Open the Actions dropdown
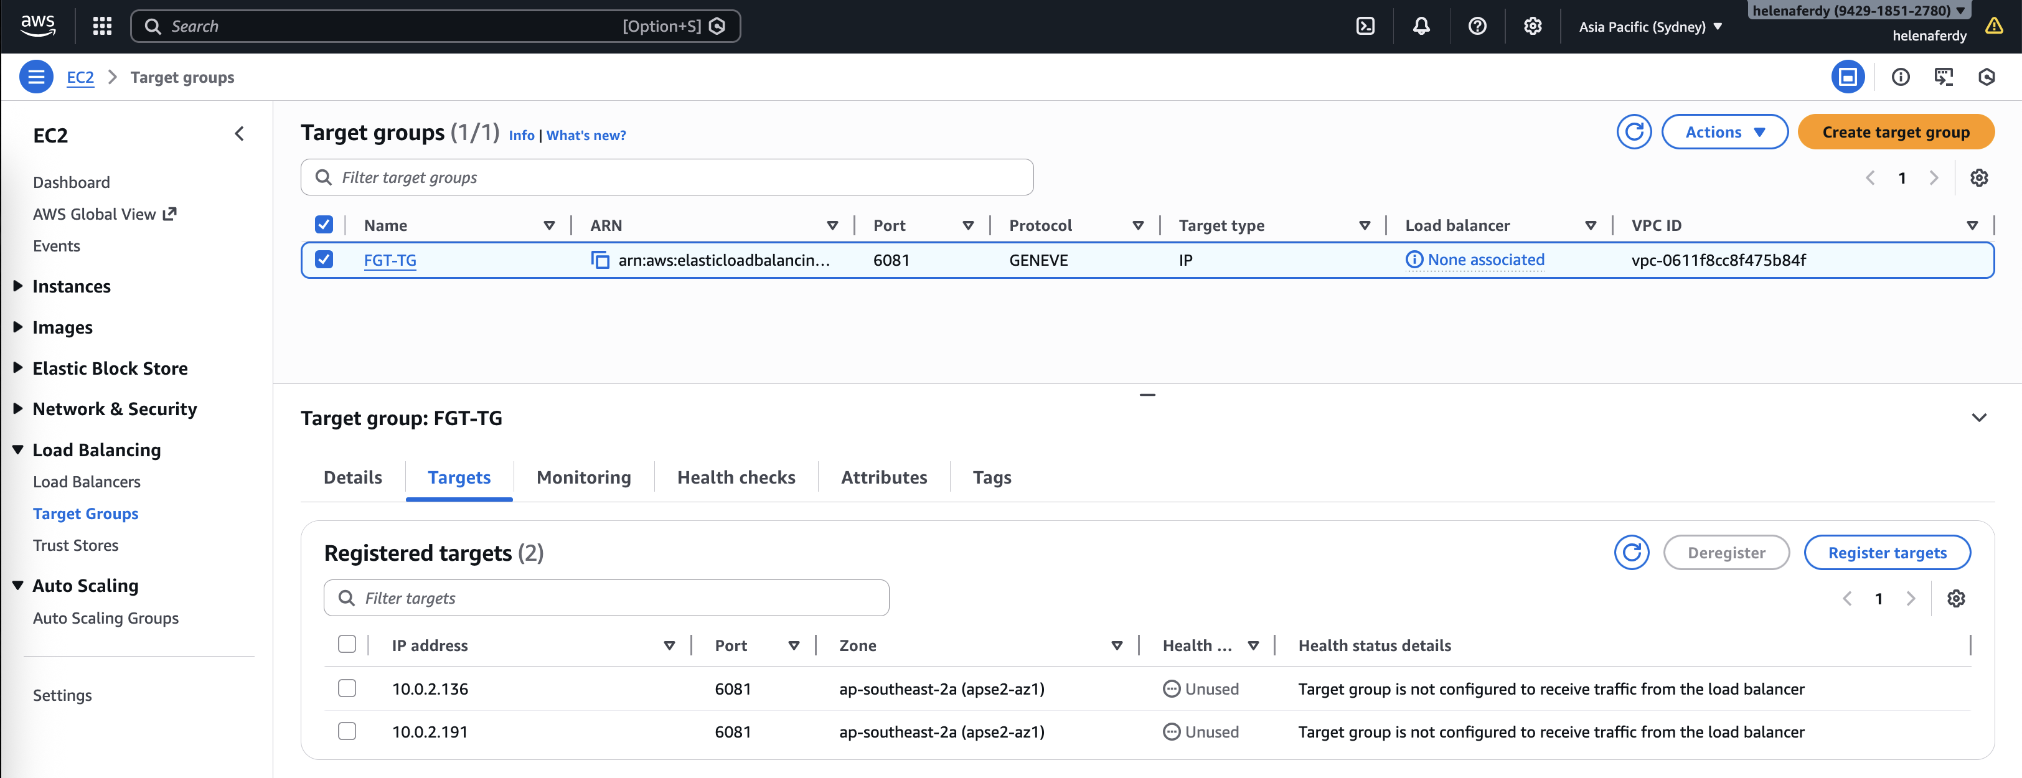This screenshot has height=778, width=2022. pyautogui.click(x=1724, y=132)
